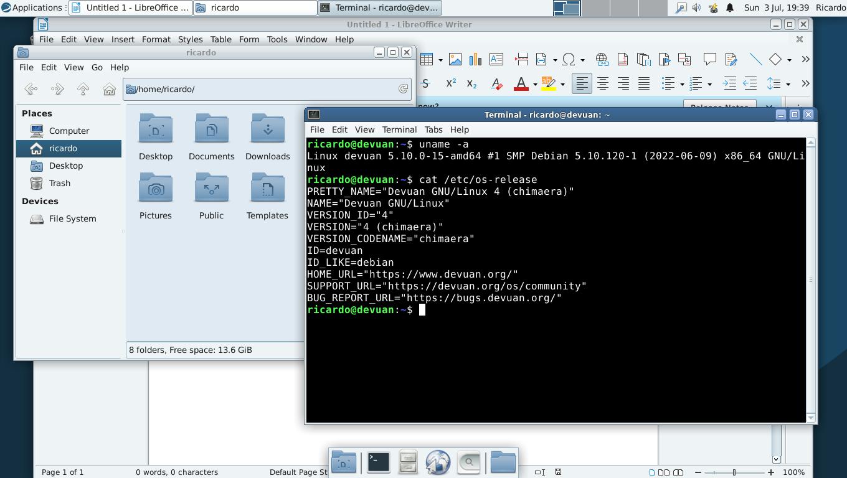Apply subscript formatting in Writer

471,83
